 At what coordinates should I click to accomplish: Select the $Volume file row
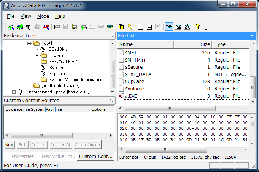[x=184, y=89]
